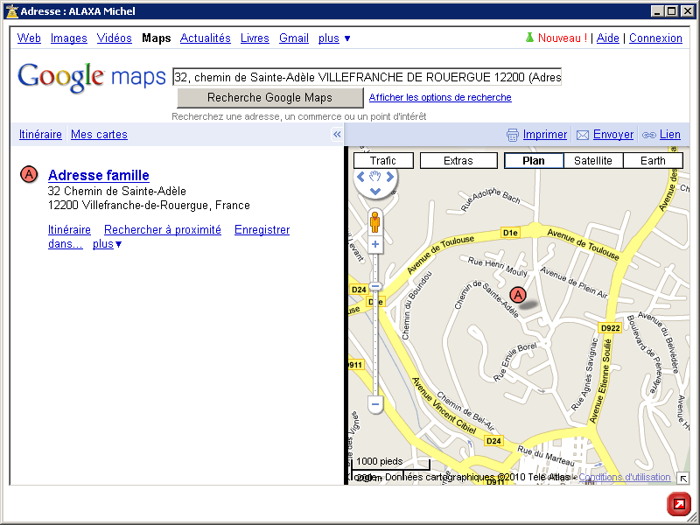Click the red arrow icon at window bottom-right

(x=679, y=505)
